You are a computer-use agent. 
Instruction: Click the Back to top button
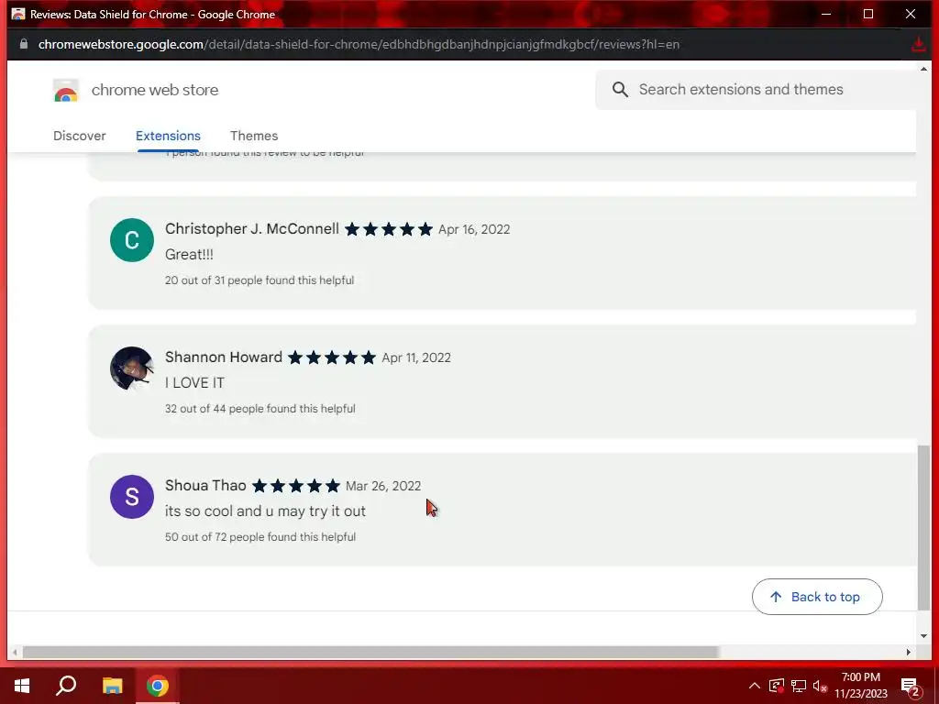(817, 597)
